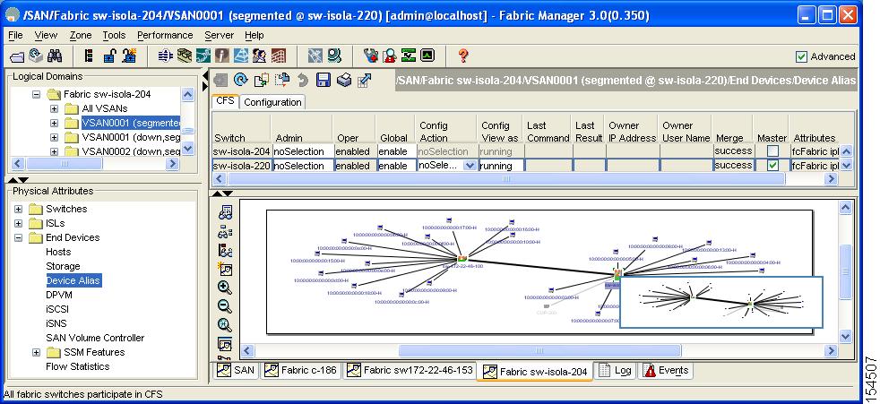
Task: Open the Events tab
Action: (666, 370)
